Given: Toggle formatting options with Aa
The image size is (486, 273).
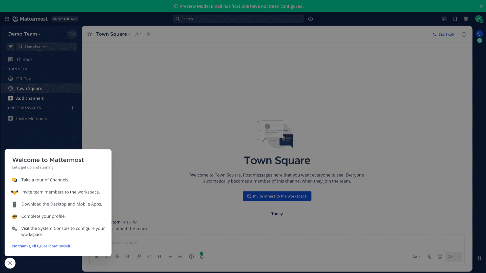Looking at the screenshot, I should coord(416,257).
